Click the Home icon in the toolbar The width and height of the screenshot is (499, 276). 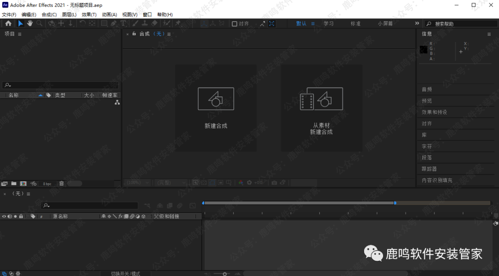8,24
